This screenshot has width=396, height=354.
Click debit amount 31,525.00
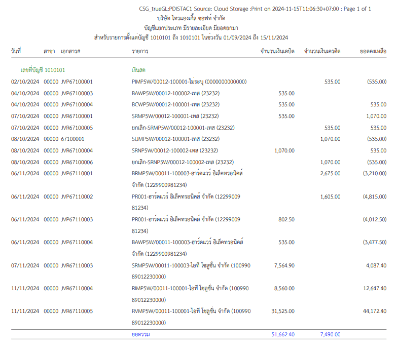click(283, 311)
